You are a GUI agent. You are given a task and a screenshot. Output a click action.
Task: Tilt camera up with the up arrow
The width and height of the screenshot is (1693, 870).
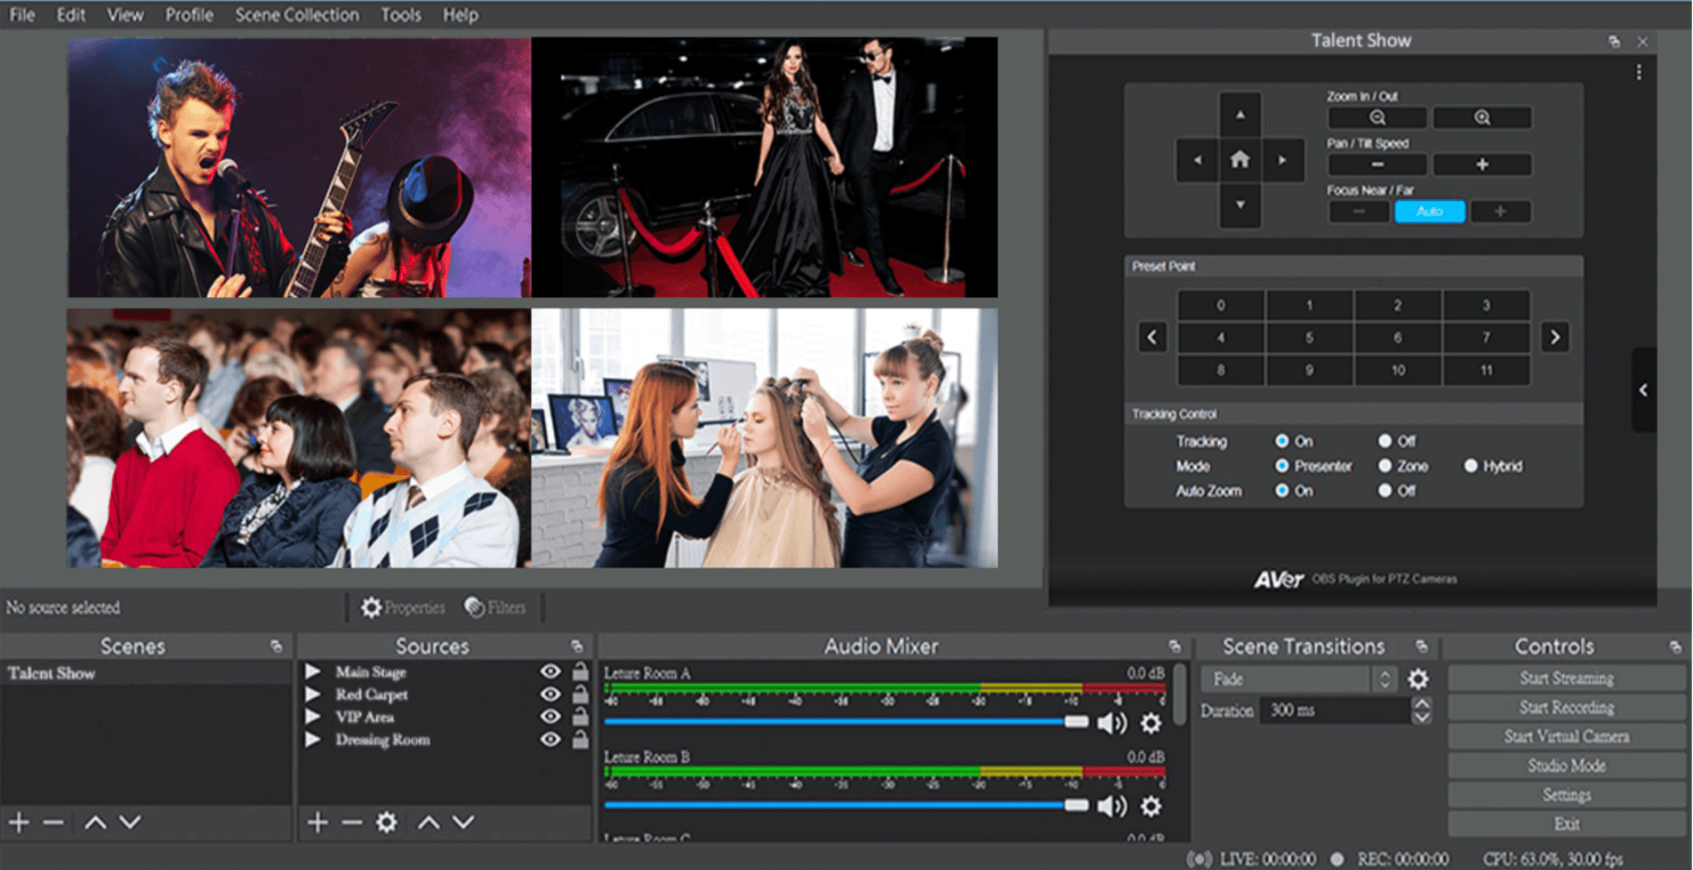click(x=1240, y=115)
